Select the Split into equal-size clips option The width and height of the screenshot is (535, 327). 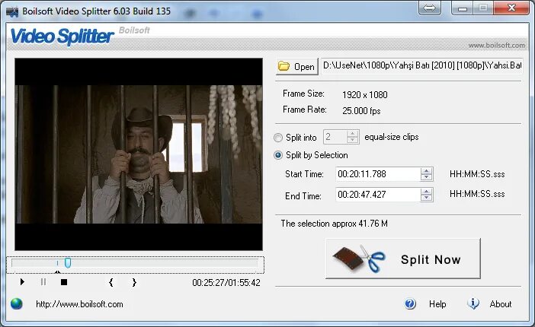278,138
